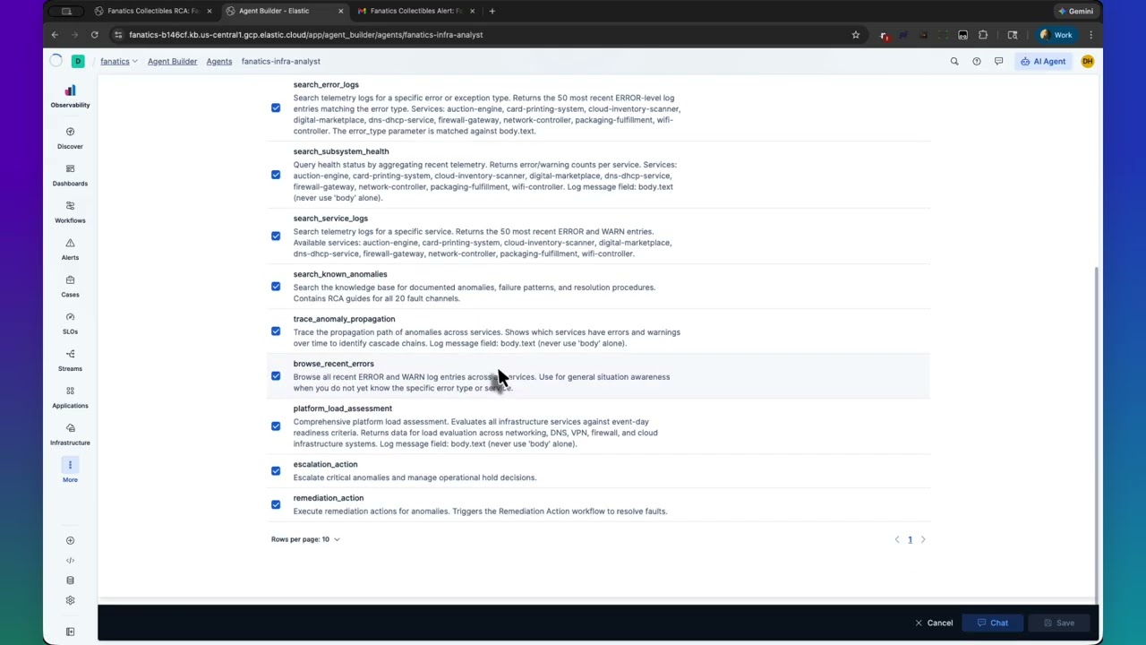This screenshot has height=645, width=1146.
Task: Go back in browser history
Action: coord(55,35)
